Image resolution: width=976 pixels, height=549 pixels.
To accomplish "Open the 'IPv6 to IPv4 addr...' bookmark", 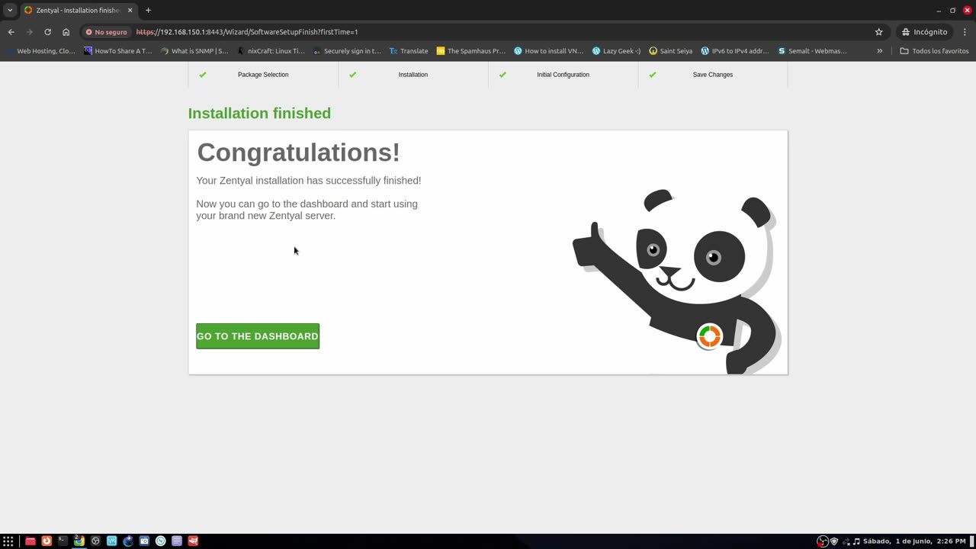I will (735, 51).
